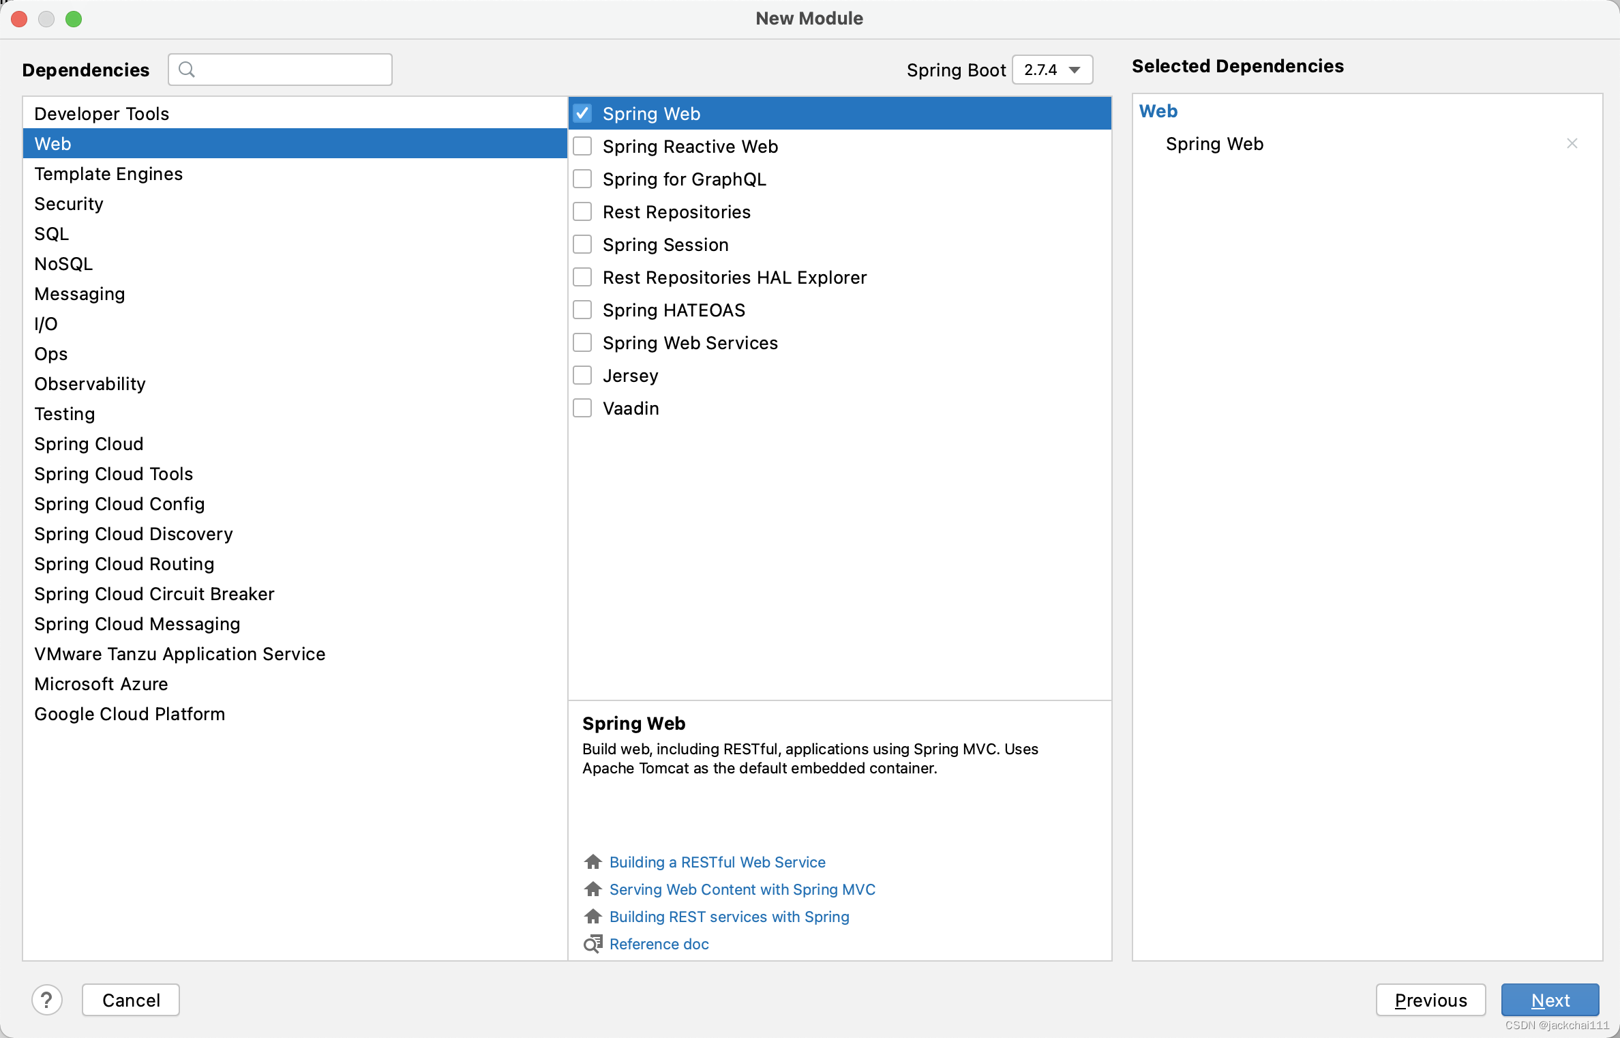Click the home icon beside Building REST services
Viewport: 1620px width, 1038px height.
[593, 917]
